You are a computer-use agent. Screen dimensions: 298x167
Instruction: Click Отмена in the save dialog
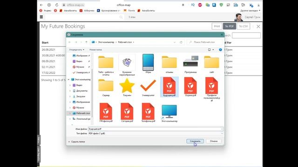click(x=214, y=141)
